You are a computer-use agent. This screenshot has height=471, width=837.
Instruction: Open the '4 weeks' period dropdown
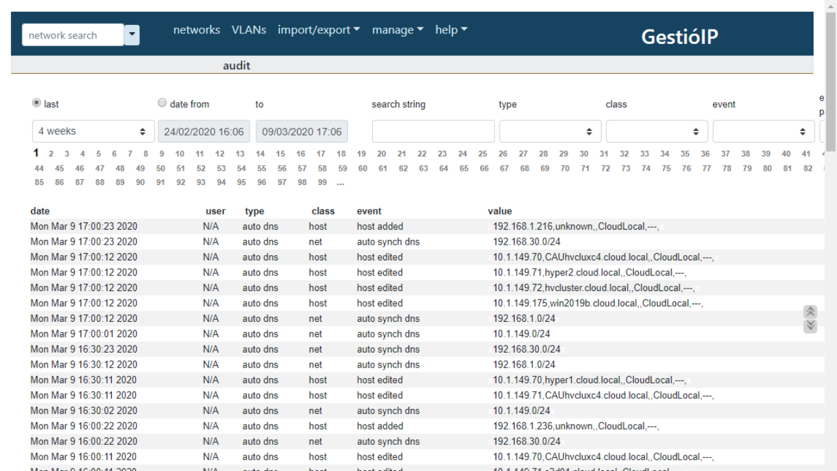coord(93,131)
